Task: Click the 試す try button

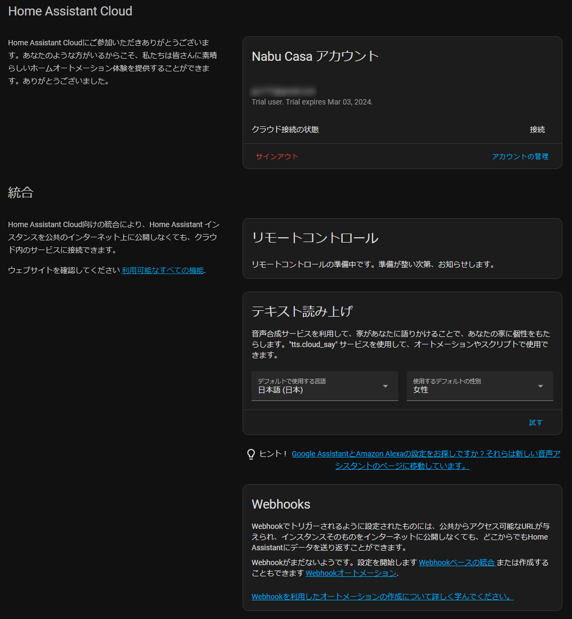Action: [535, 422]
